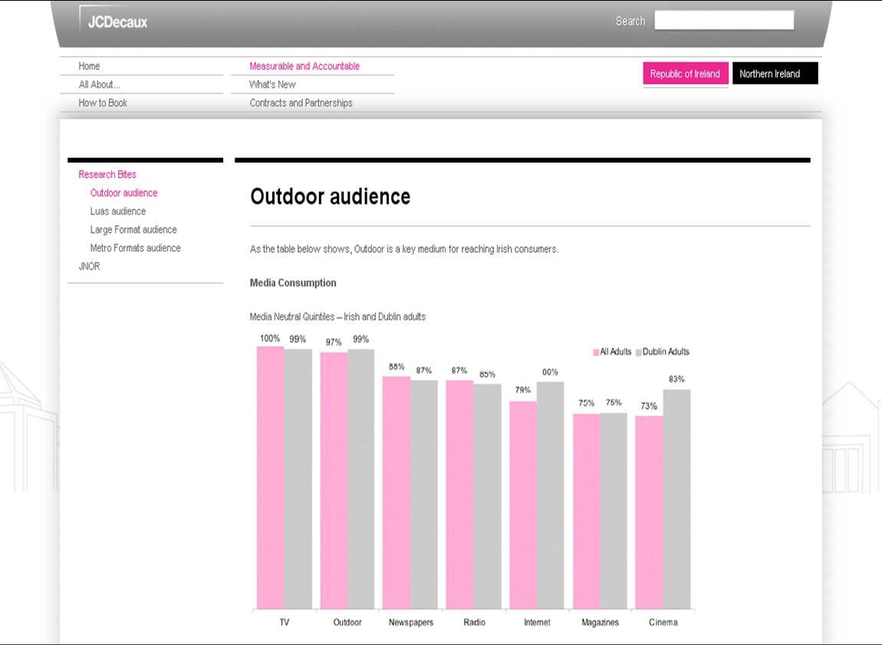Select Measurable and Accountable nav link
The height and width of the screenshot is (645, 882).
pyautogui.click(x=304, y=66)
